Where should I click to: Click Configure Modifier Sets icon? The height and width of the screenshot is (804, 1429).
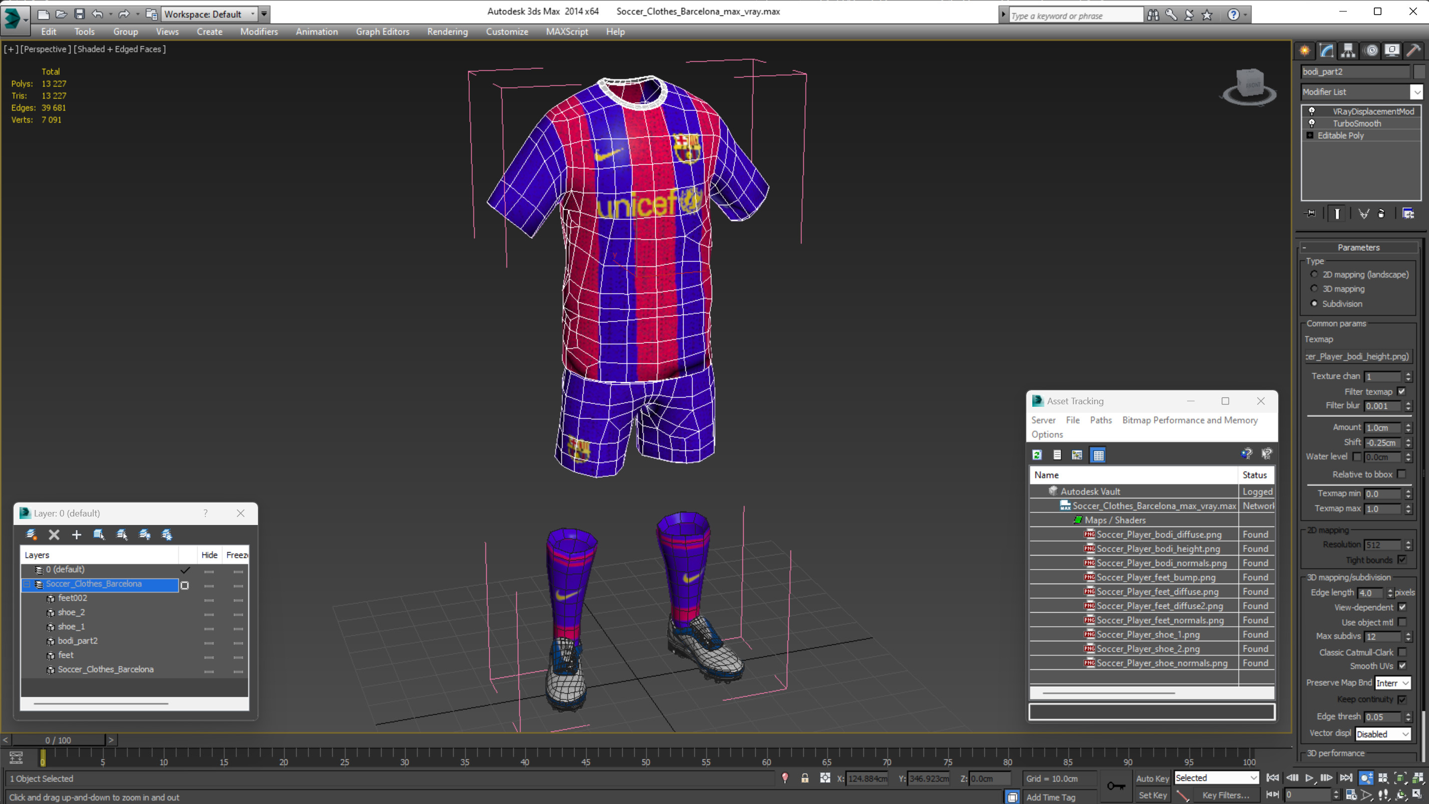tap(1408, 213)
